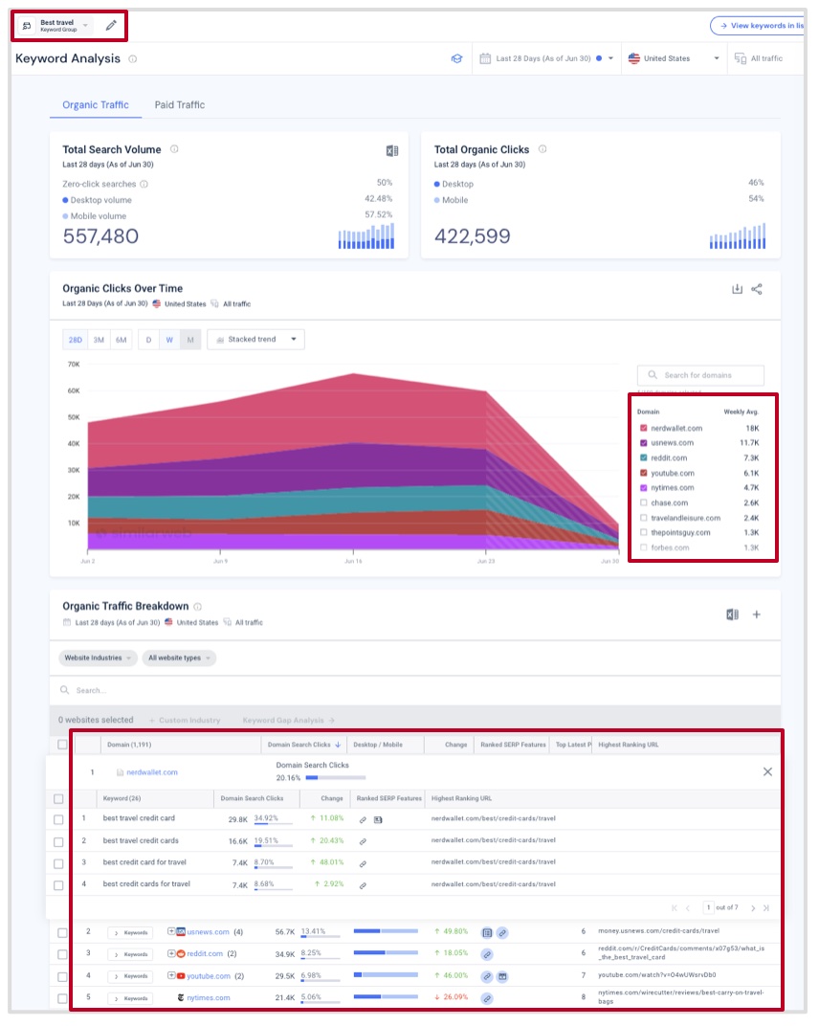This screenshot has width=819, height=1026.
Task: Select checkbox for best travel credit card keyword
Action: tap(58, 820)
